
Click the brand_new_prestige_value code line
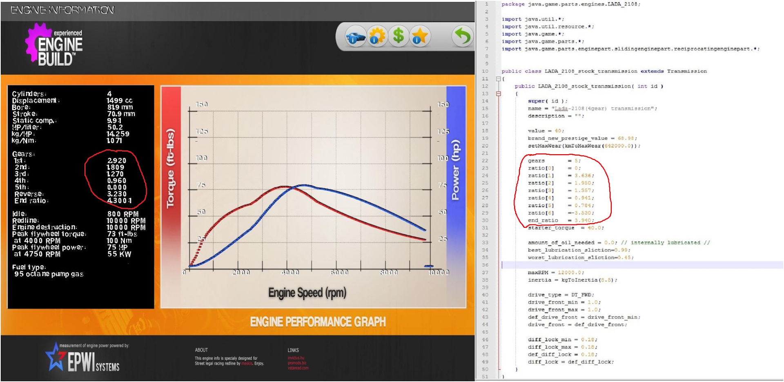[x=582, y=138]
